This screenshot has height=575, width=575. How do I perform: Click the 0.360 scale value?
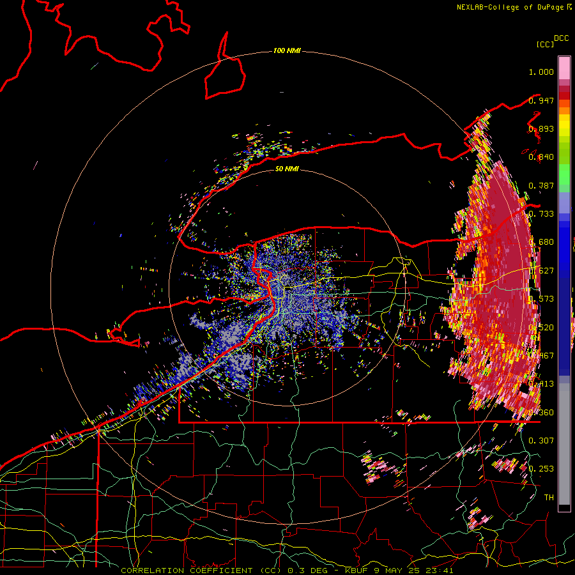point(541,412)
